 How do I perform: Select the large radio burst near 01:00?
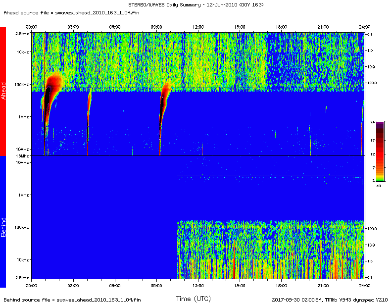[x=50, y=94]
